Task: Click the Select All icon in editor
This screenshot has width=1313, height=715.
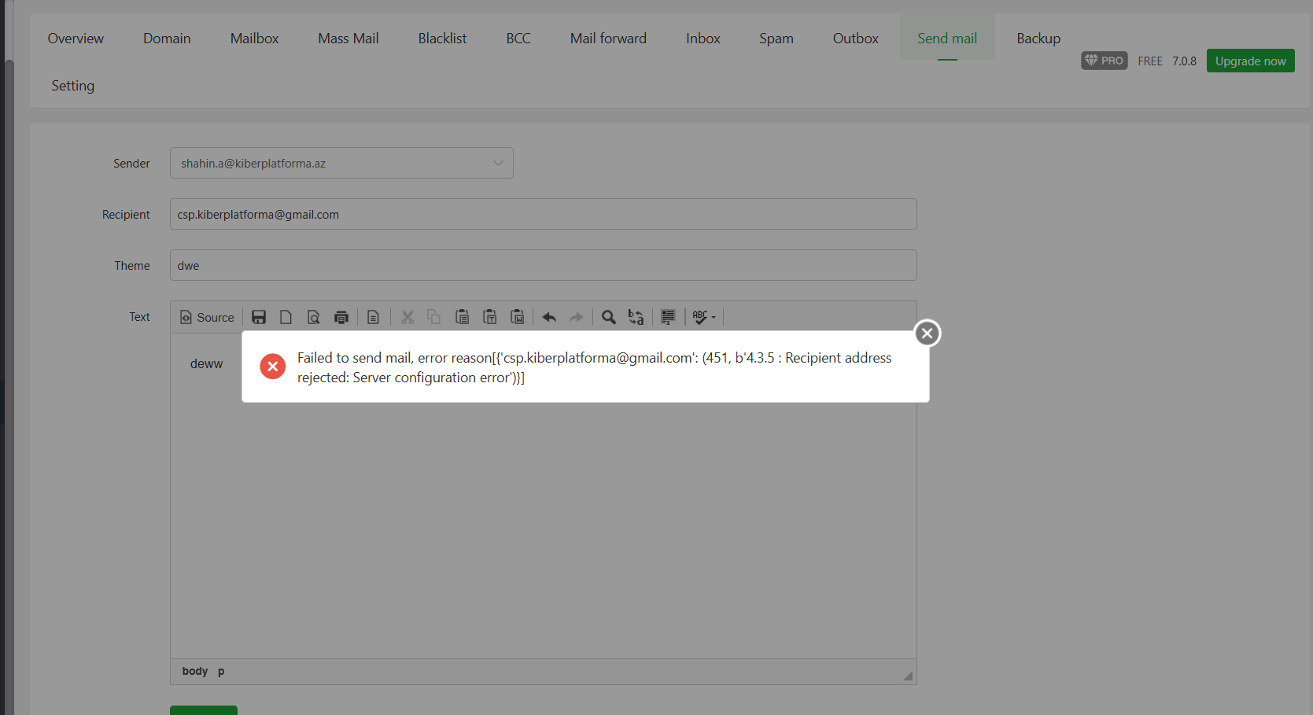Action: click(668, 317)
